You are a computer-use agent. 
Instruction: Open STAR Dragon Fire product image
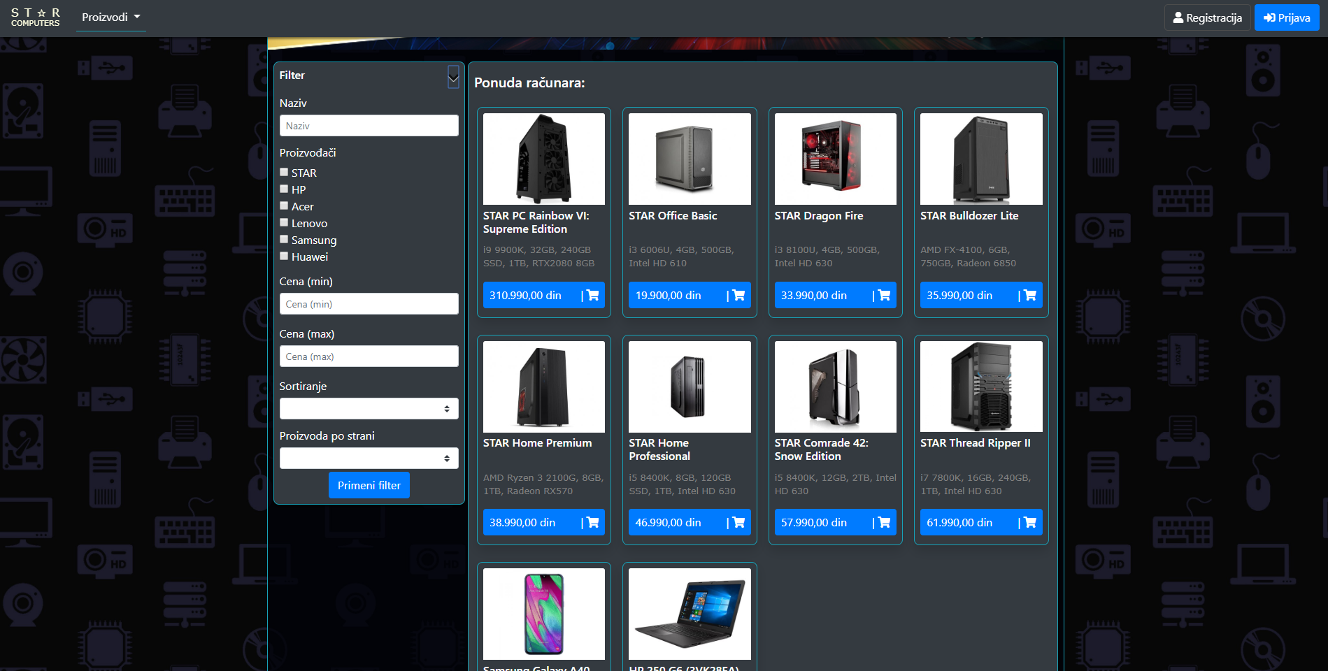(836, 159)
